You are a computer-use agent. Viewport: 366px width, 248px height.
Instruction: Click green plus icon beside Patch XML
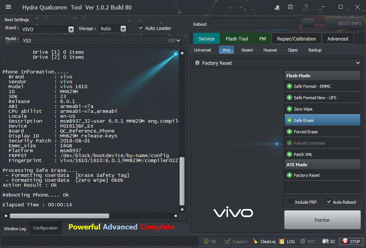tap(289, 154)
